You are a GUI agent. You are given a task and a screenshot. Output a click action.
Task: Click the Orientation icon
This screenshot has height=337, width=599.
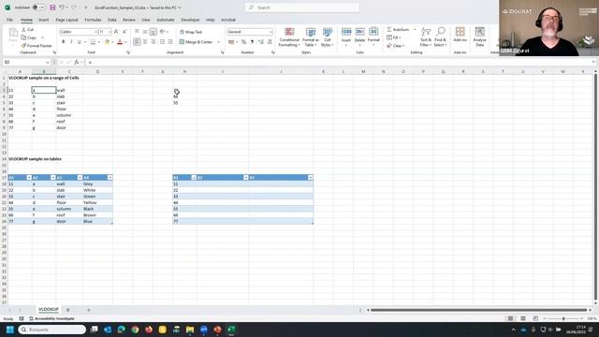click(162, 32)
